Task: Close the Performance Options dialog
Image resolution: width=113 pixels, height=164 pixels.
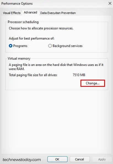Action: (x=110, y=3)
